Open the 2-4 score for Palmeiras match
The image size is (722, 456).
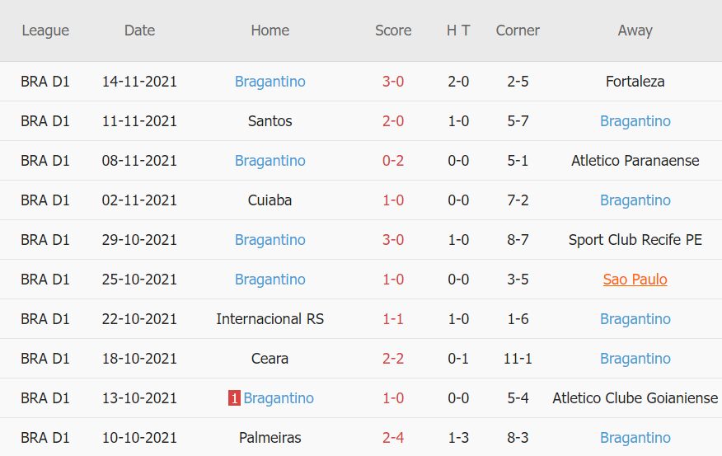(393, 438)
